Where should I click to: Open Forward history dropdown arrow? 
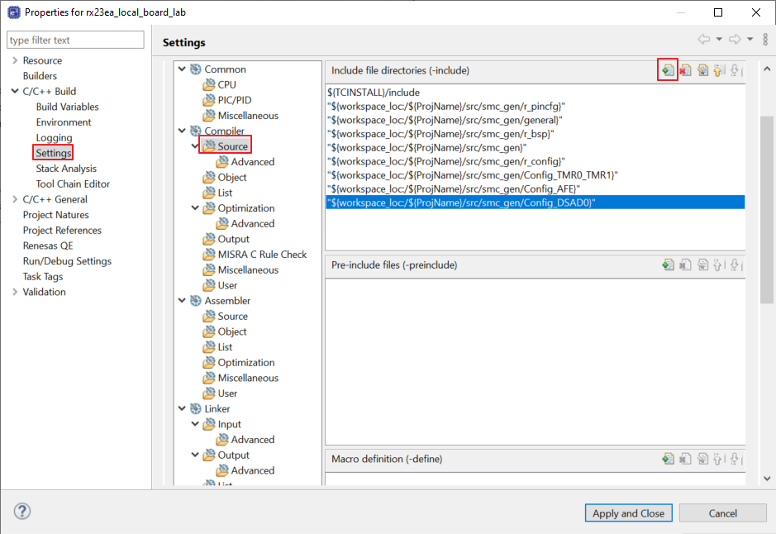[x=750, y=39]
